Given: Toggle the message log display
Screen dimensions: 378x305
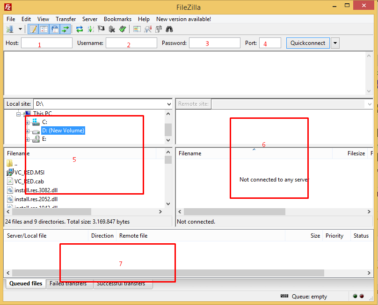Looking at the screenshot, I should tap(33, 29).
